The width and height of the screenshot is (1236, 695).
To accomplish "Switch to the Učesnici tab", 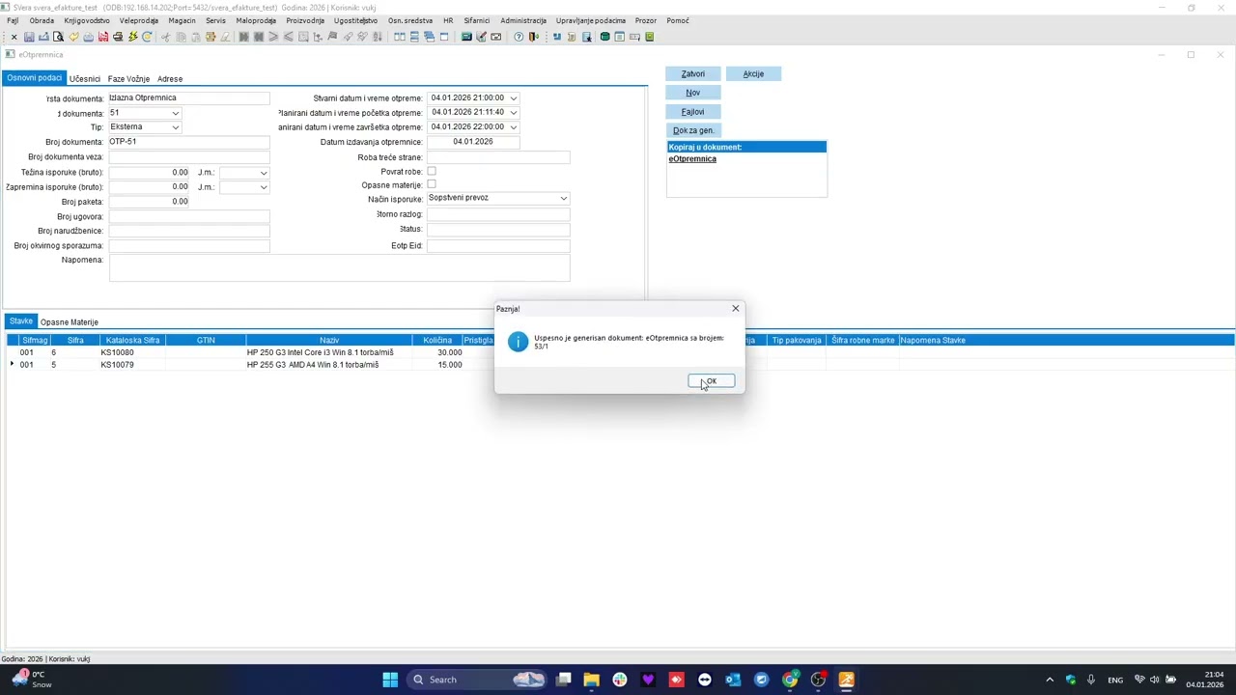I will tap(85, 79).
